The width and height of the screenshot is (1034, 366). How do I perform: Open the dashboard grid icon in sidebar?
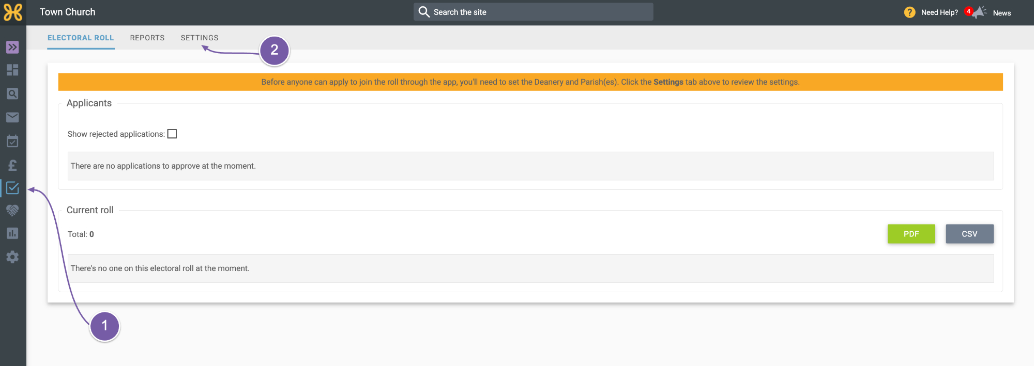[x=12, y=70]
